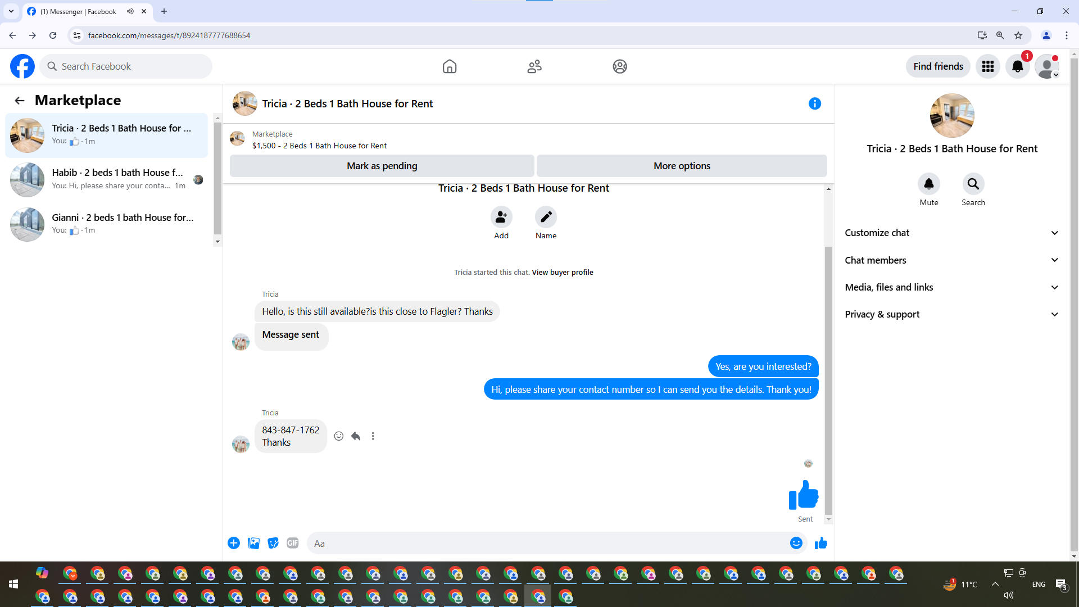Click the Search in conversation icon
Image resolution: width=1079 pixels, height=607 pixels.
tap(973, 184)
